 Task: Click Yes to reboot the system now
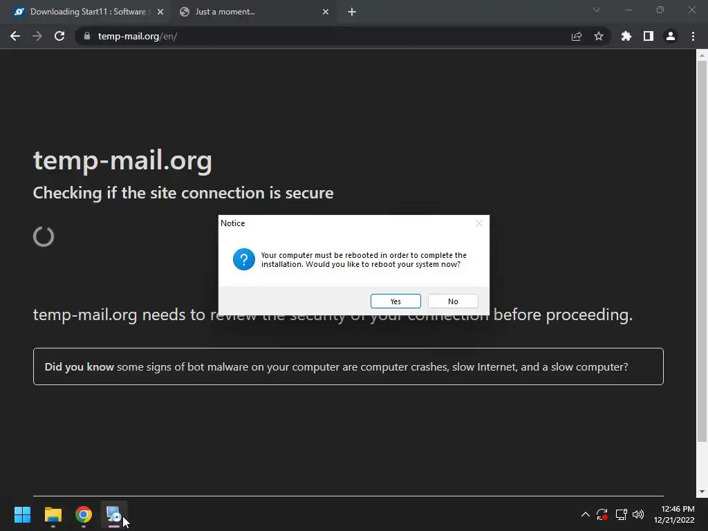pyautogui.click(x=395, y=301)
